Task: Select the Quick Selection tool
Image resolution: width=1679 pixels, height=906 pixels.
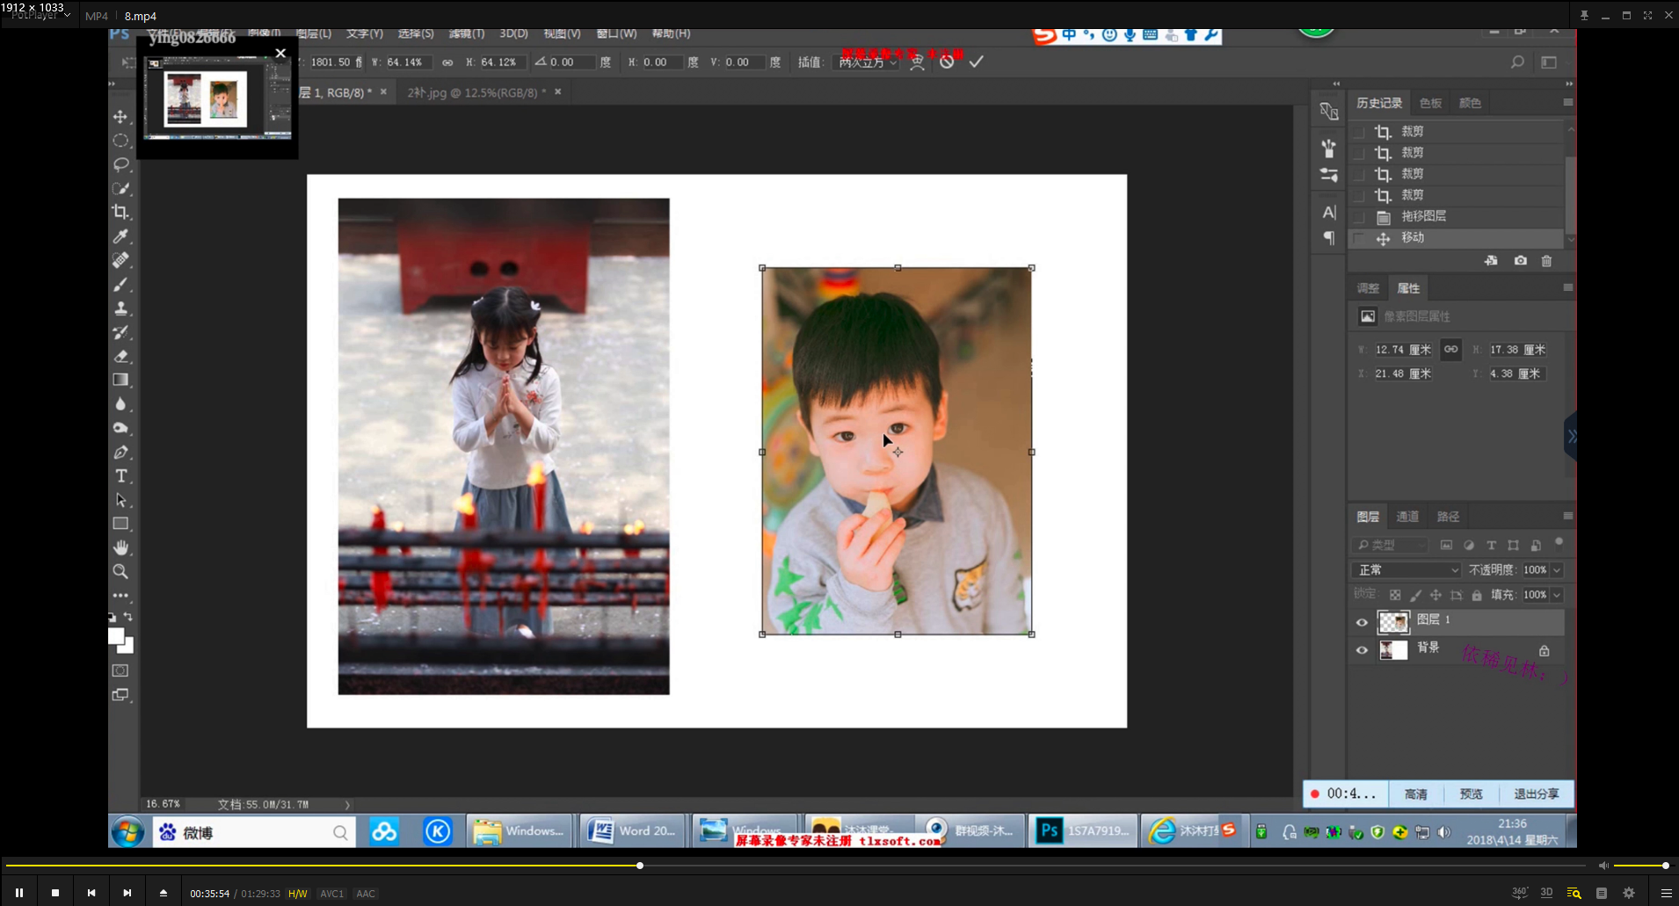Action: 120,188
